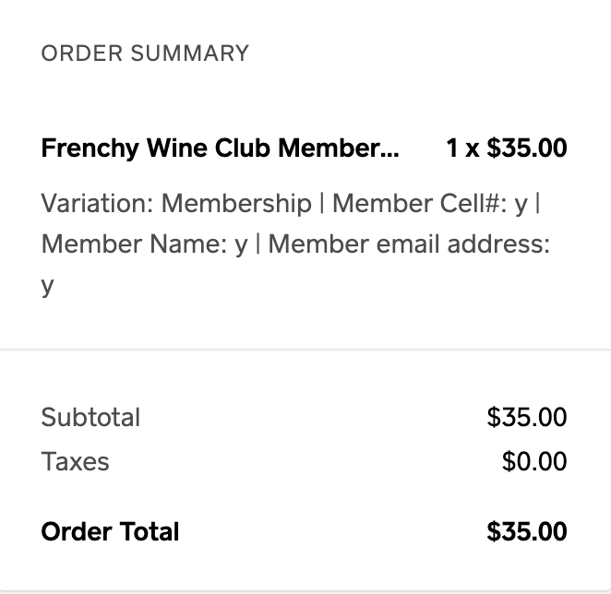Click the "y" value after Member Name

[x=241, y=246]
